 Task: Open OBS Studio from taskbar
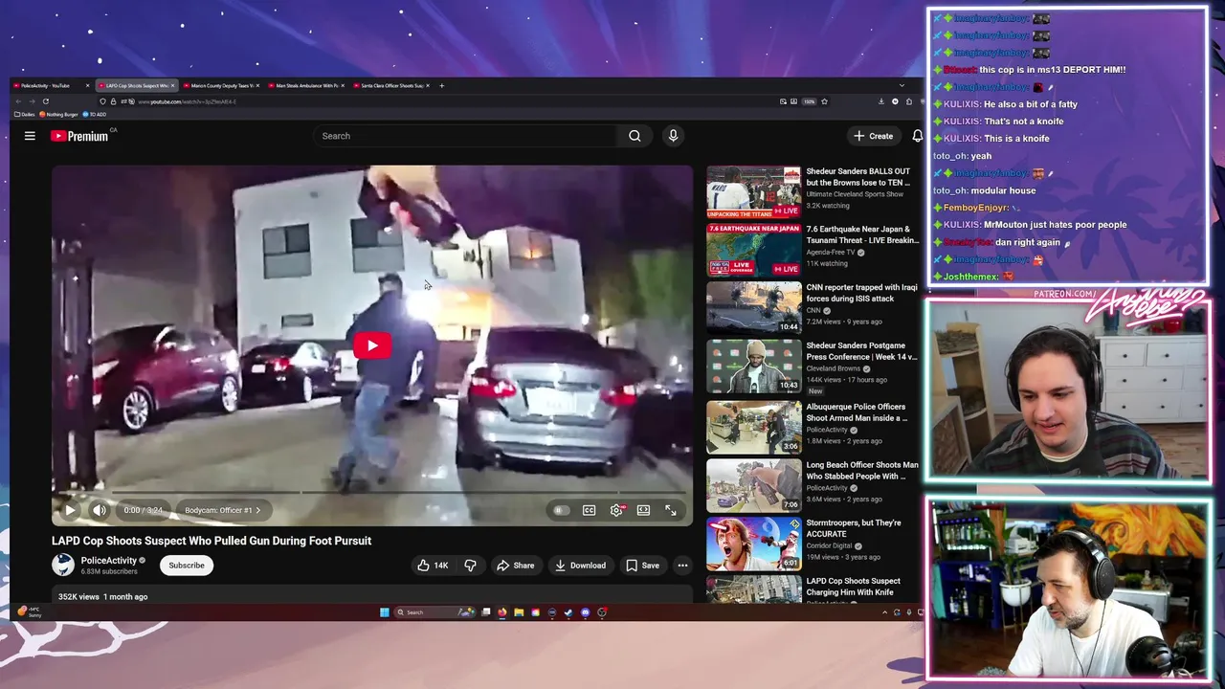tap(601, 612)
